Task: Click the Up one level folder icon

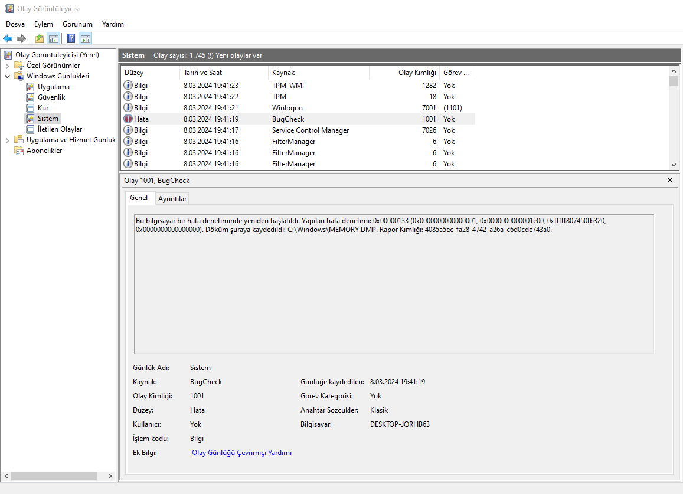Action: pos(39,39)
